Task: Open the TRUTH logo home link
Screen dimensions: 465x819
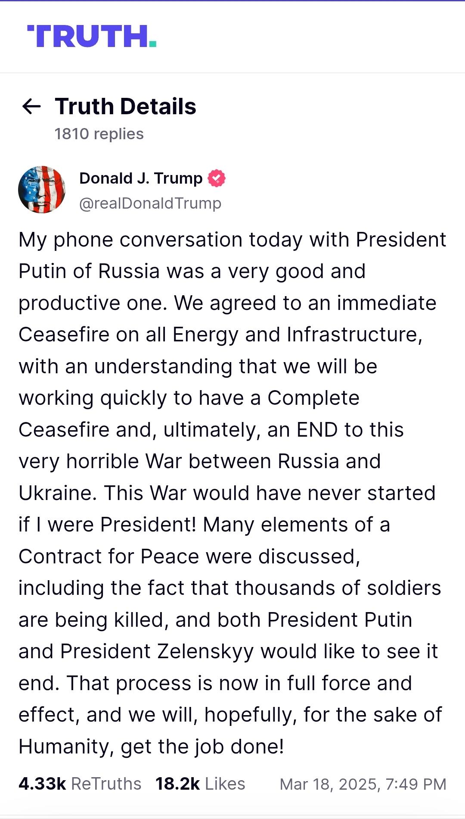Action: pyautogui.click(x=92, y=36)
